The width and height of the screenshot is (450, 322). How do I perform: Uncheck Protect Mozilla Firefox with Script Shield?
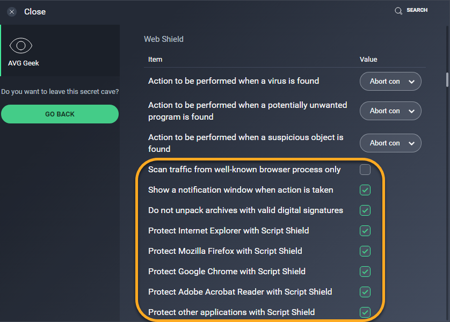[x=365, y=251]
